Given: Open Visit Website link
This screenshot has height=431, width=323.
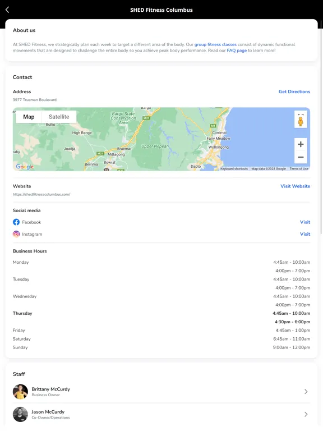Looking at the screenshot, I should (295, 186).
